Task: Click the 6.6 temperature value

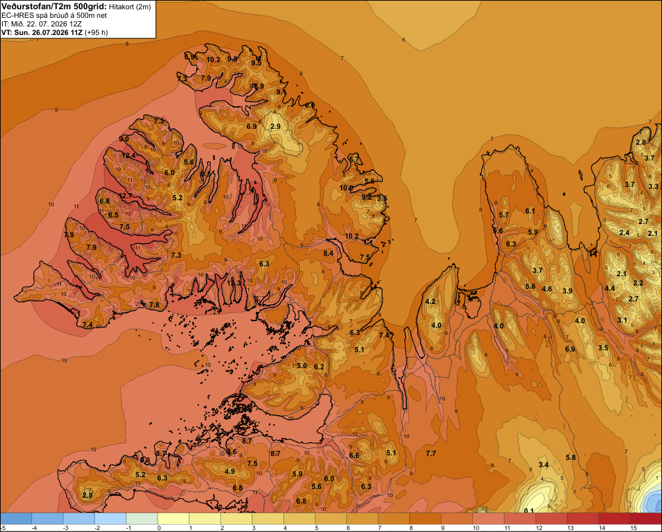Action: (x=354, y=455)
